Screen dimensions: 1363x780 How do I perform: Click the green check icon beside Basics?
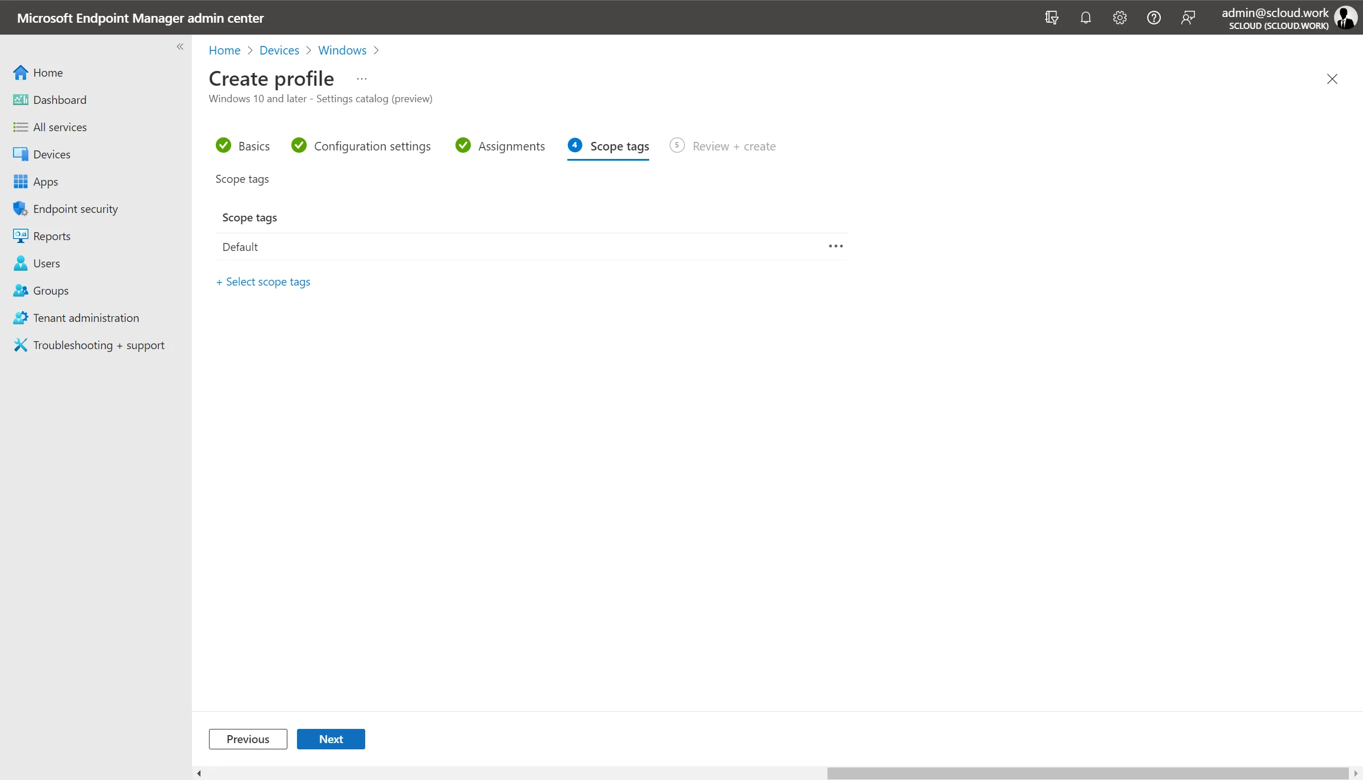point(223,146)
